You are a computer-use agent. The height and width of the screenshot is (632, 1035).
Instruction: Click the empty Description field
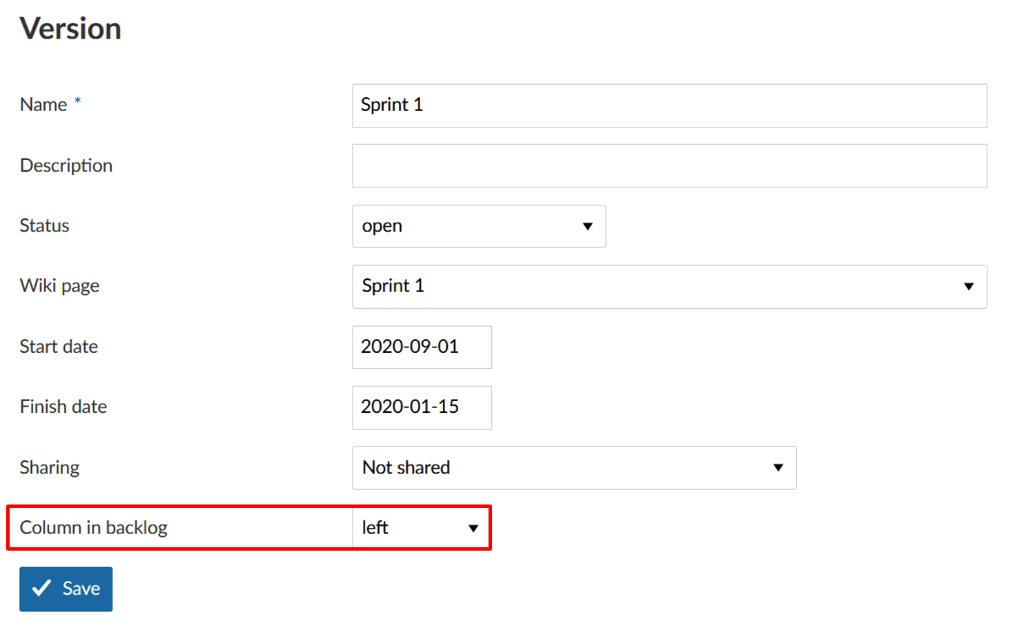669,165
